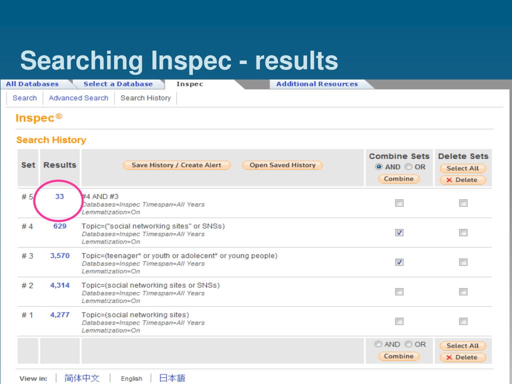Tick the delete checkbox for set #2
512x384 pixels.
(463, 291)
